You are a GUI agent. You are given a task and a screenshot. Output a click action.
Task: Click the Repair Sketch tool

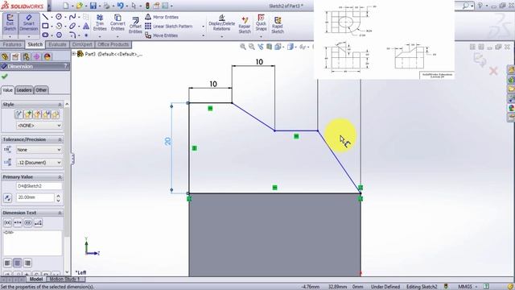(245, 25)
